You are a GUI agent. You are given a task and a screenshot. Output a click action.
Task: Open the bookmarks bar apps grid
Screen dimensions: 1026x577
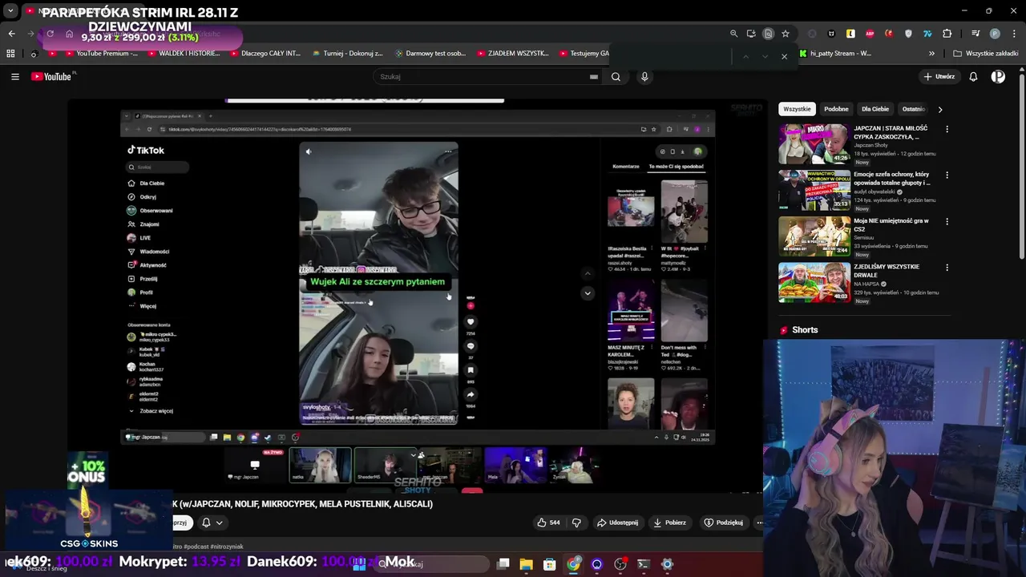point(10,54)
